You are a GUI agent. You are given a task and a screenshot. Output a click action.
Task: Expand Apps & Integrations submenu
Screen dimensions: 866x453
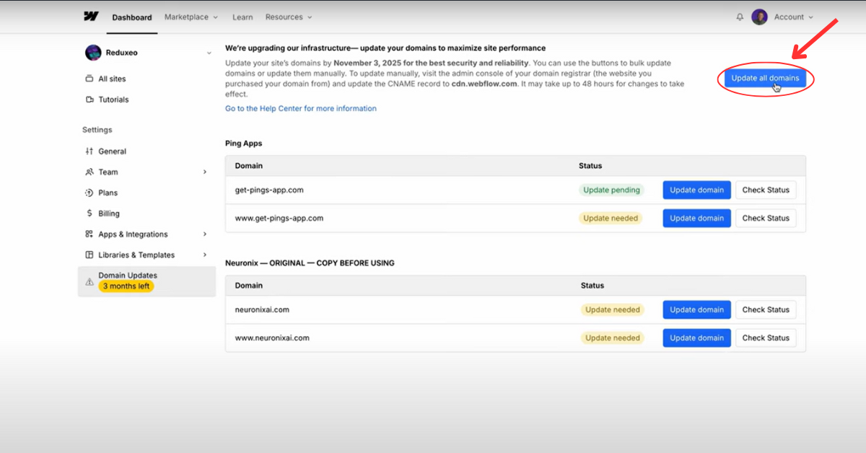[205, 234]
